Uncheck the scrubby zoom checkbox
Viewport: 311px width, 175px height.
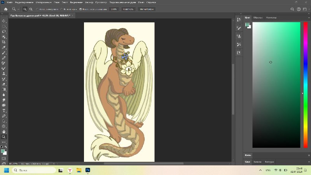click(80, 9)
